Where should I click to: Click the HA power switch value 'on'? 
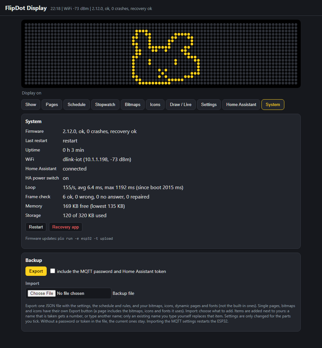(66, 178)
